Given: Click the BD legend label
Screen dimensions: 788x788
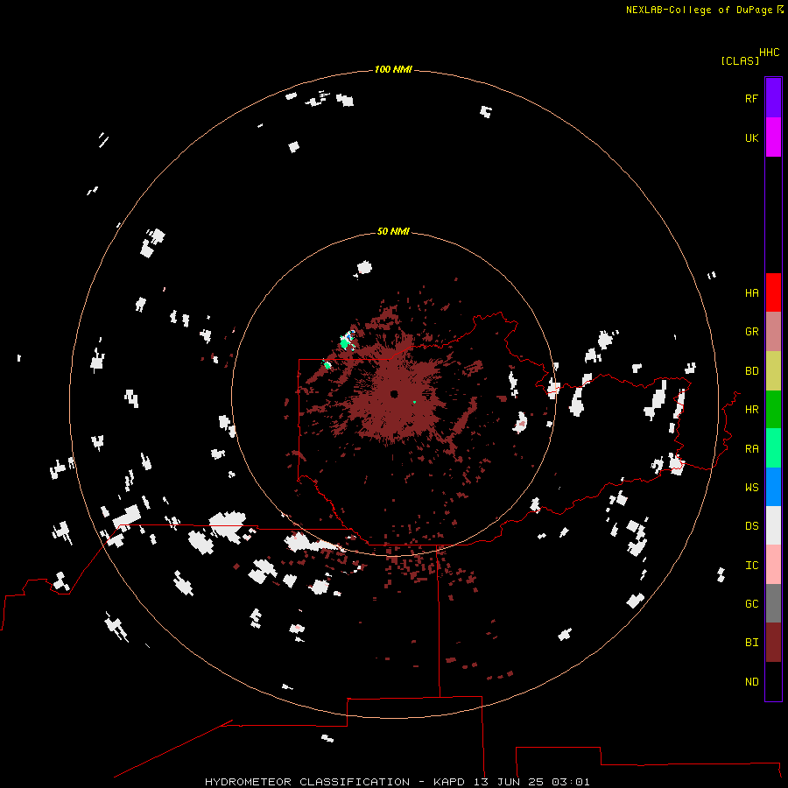Looking at the screenshot, I should point(751,371).
